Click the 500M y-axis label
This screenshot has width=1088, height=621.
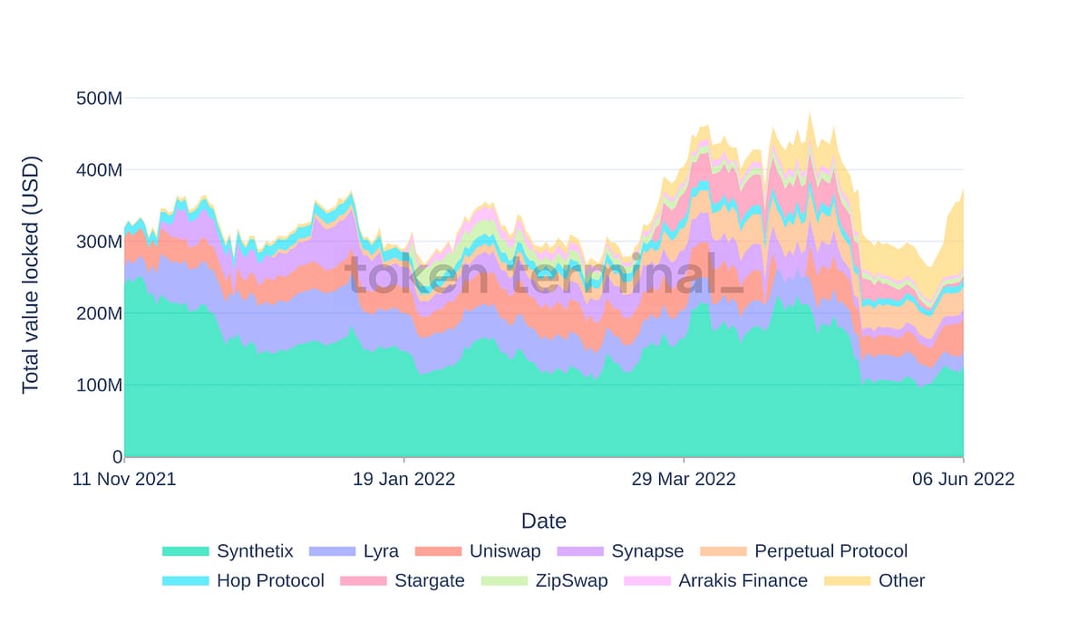tap(99, 98)
